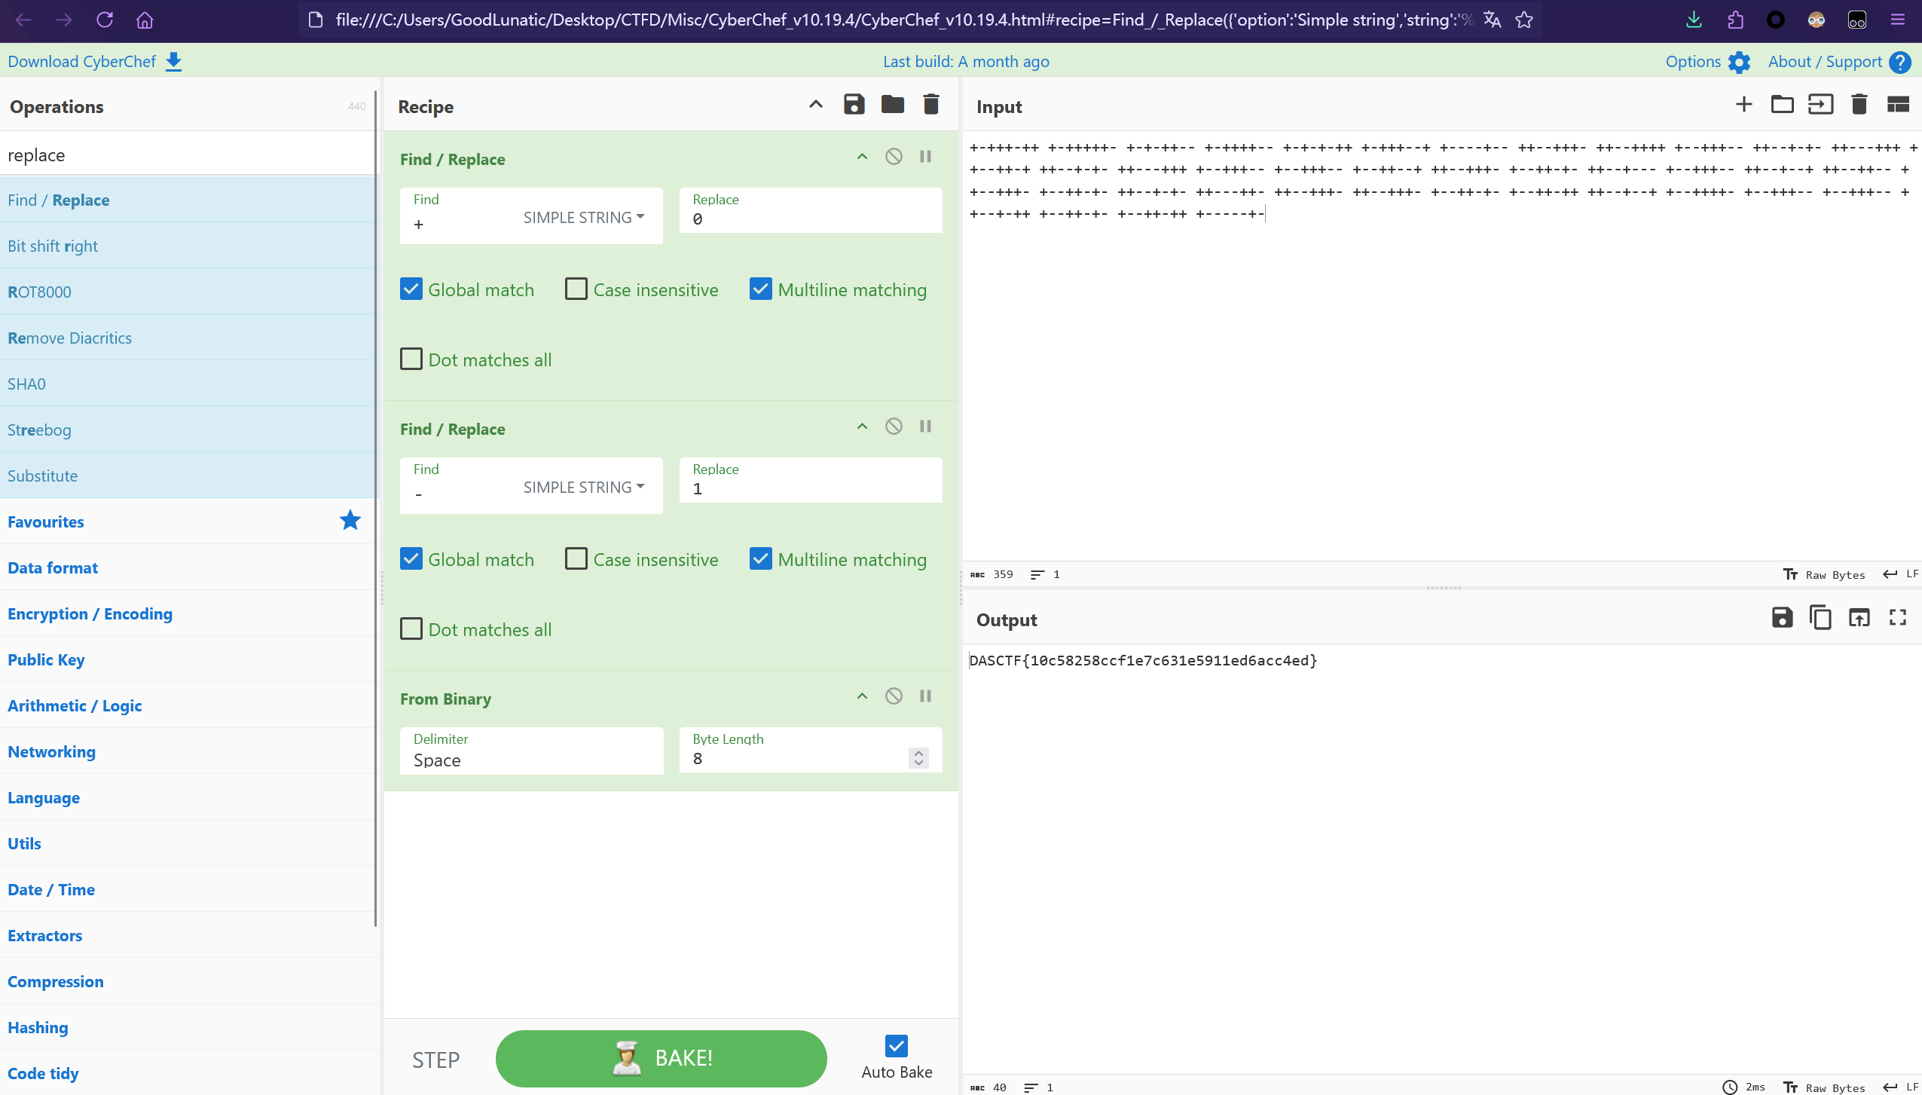Click the copy output icon in Output panel
1922x1095 pixels.
(1820, 619)
